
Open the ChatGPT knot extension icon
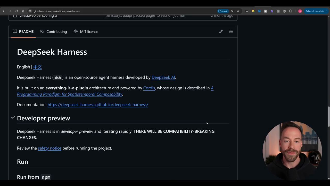click(284, 11)
